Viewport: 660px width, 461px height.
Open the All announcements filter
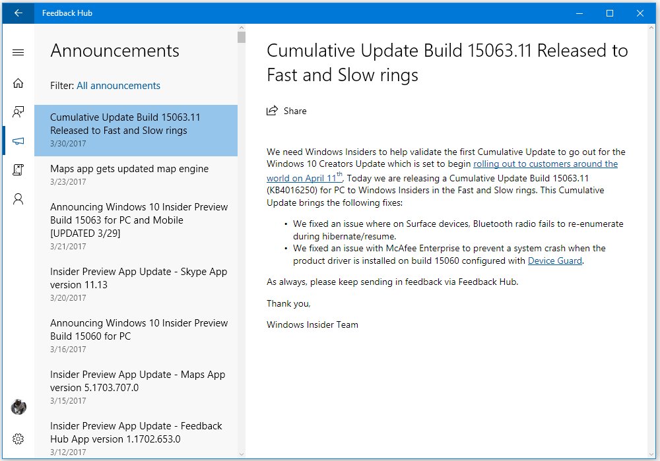(118, 86)
